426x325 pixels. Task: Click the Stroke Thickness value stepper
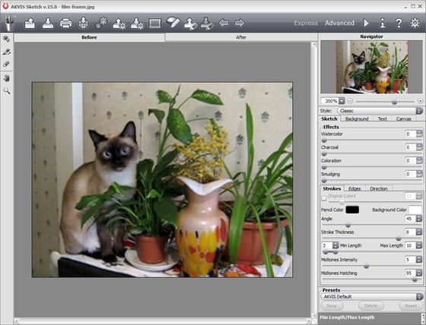[x=419, y=232]
